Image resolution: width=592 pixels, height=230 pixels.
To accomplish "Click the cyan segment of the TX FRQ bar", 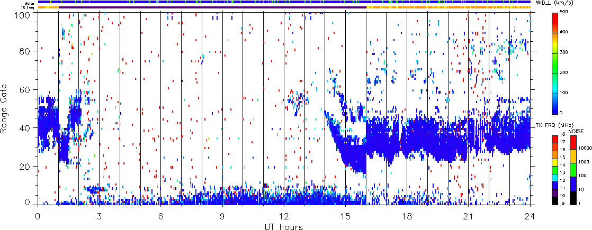I will tap(554, 178).
